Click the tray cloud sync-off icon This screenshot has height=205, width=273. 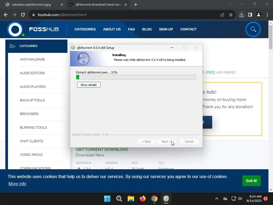tap(225, 199)
